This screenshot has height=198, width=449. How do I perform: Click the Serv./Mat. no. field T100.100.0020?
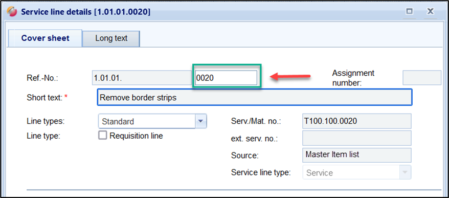click(357, 121)
